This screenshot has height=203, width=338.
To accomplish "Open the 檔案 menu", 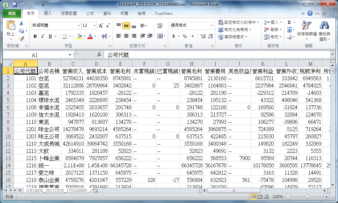I will [x=12, y=13].
